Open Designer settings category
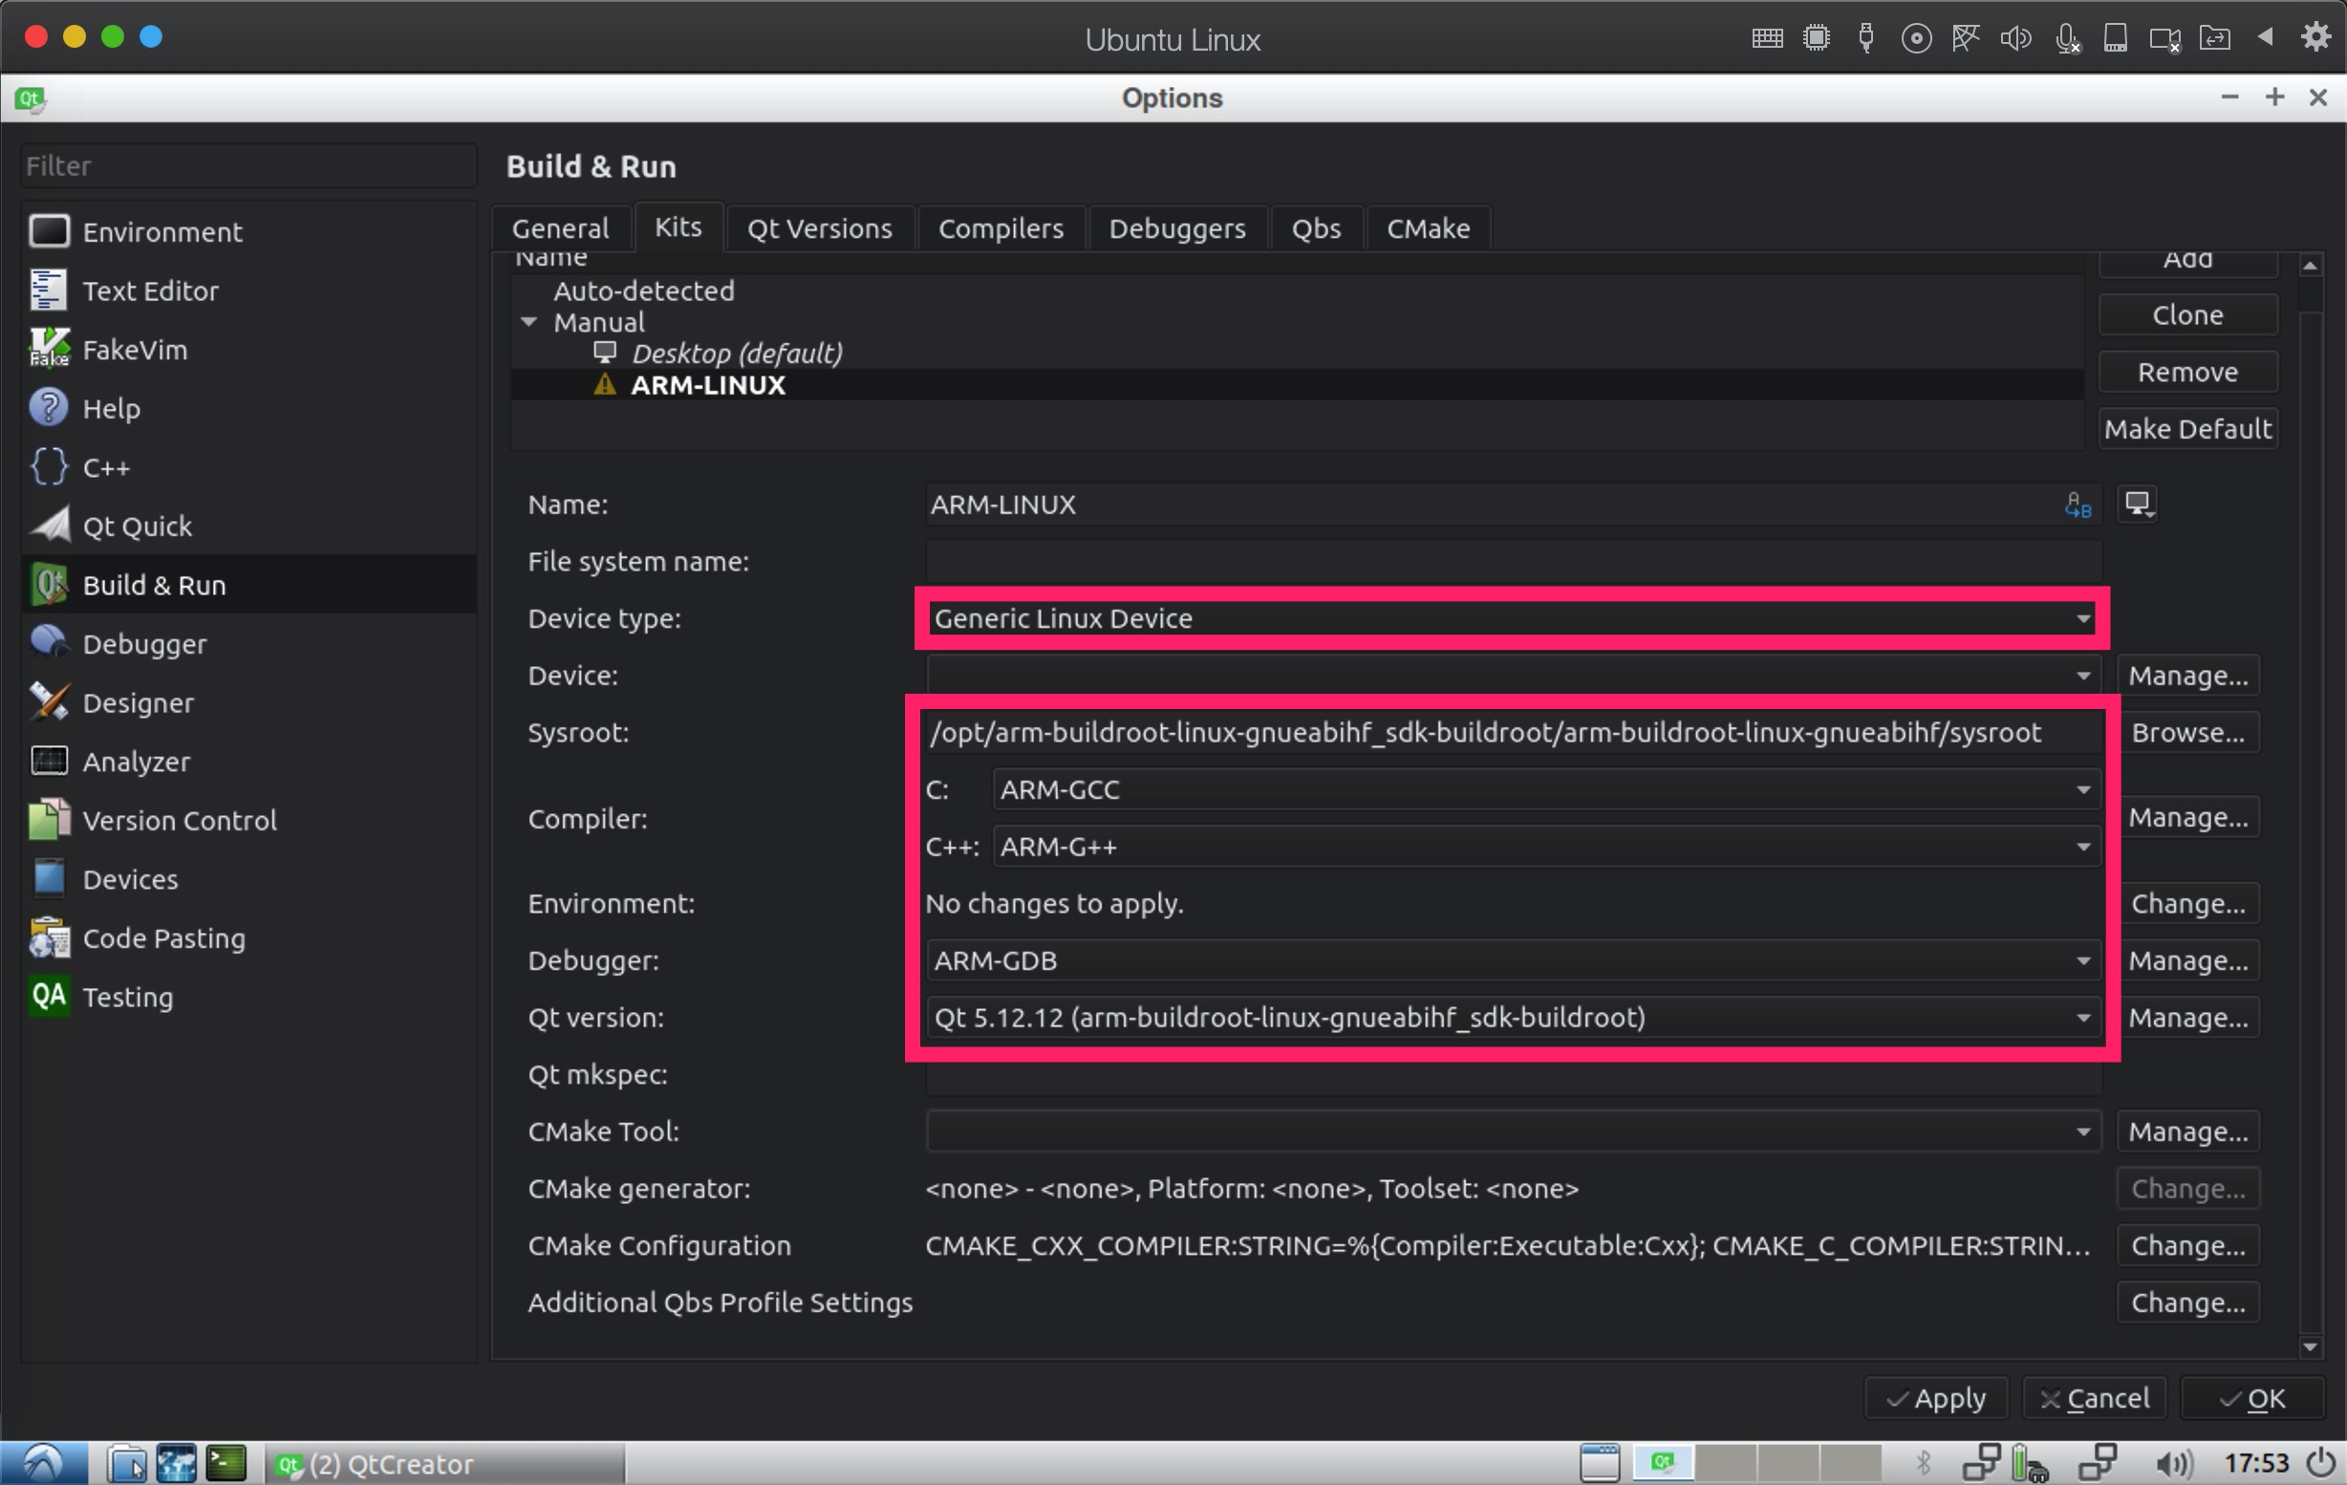 pos(248,702)
